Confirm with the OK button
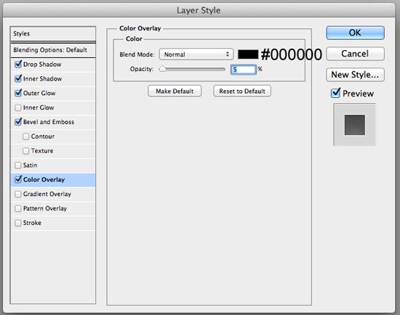This screenshot has width=400, height=315. point(355,33)
